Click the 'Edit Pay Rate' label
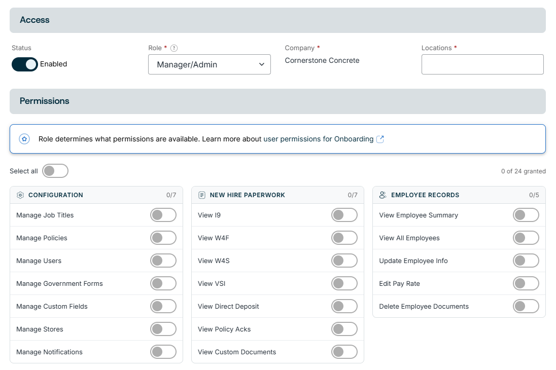Image resolution: width=556 pixels, height=370 pixels. (x=399, y=283)
